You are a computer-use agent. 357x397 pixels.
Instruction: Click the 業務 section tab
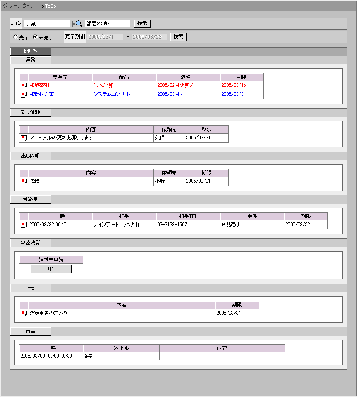30,60
